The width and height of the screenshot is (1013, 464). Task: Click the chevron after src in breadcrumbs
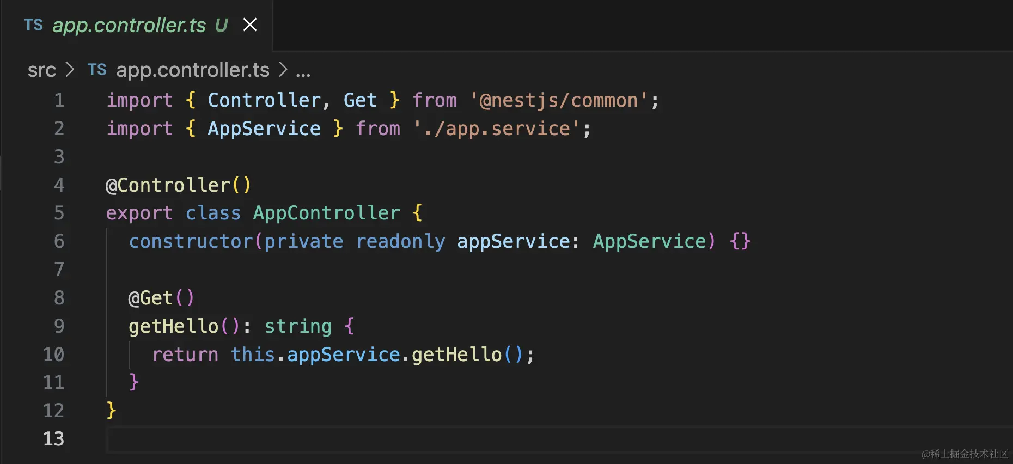click(70, 70)
